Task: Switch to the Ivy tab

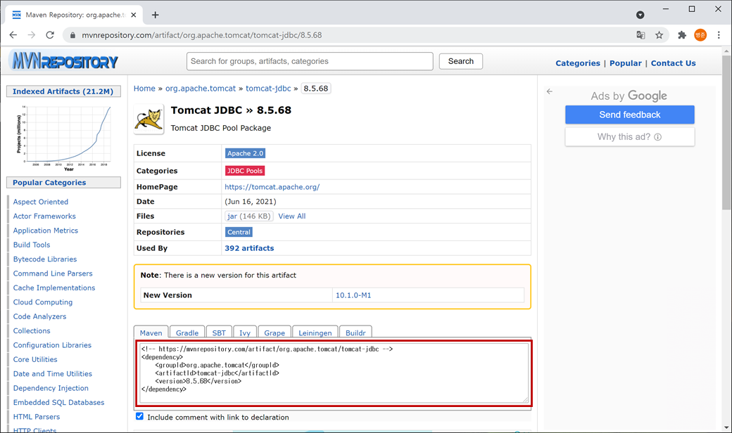Action: [x=245, y=332]
